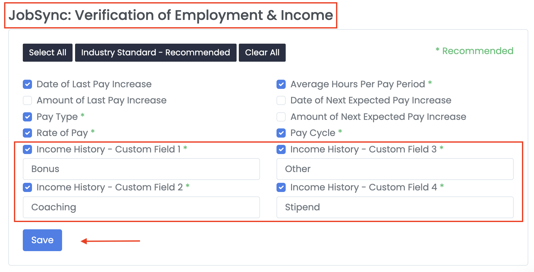
Task: Save the verification field settings
Action: pyautogui.click(x=42, y=240)
